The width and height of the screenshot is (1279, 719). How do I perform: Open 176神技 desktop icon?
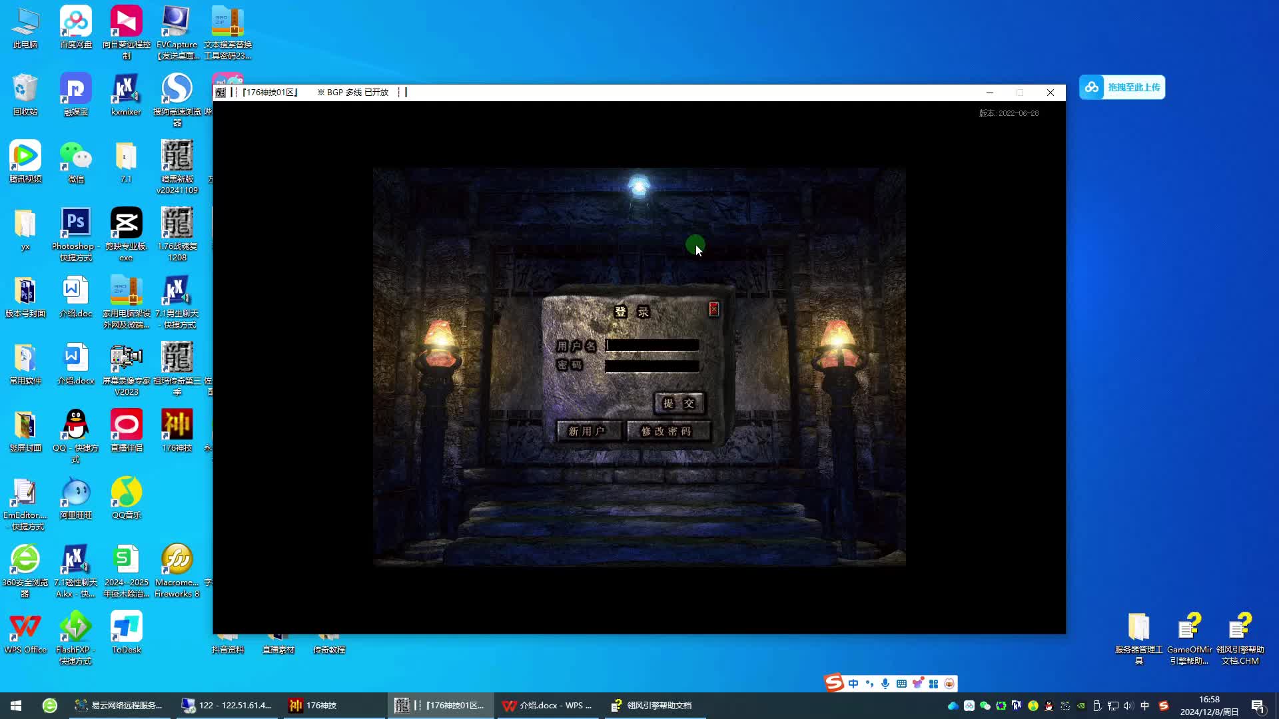pyautogui.click(x=177, y=431)
